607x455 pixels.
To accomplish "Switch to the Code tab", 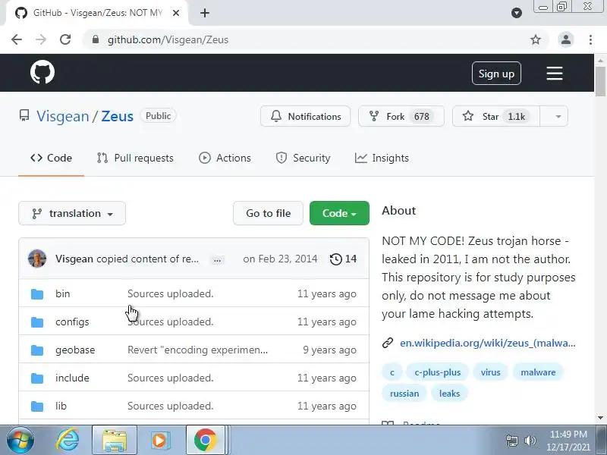I will 51,158.
